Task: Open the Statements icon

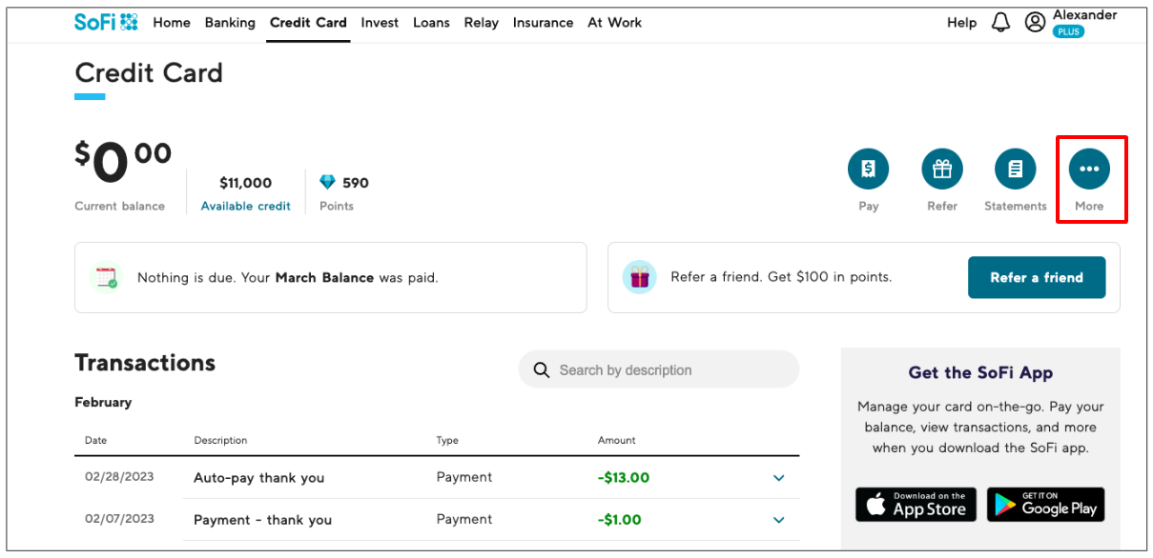Action: (1015, 169)
